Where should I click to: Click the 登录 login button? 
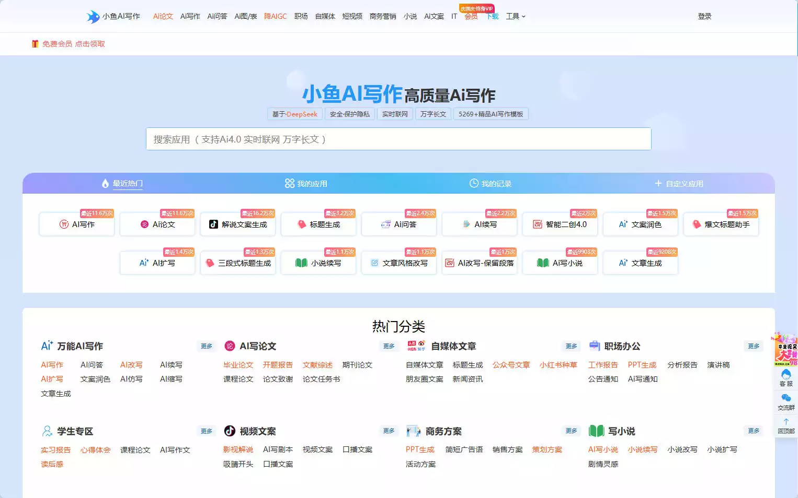[x=704, y=16]
